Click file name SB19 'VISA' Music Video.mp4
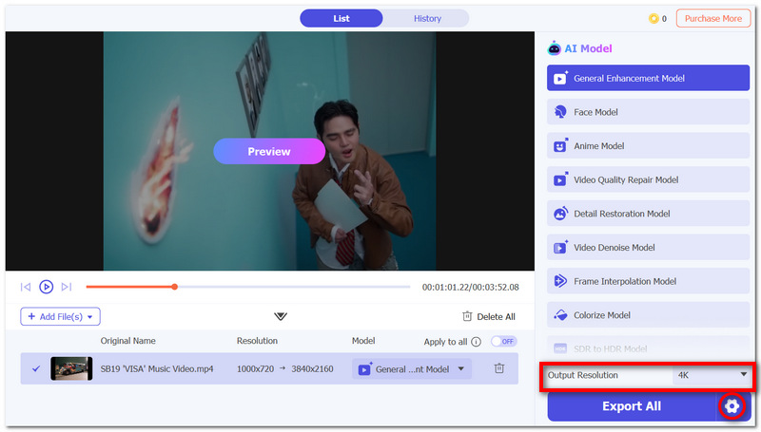Viewport: 761px width, 432px height. click(x=157, y=369)
